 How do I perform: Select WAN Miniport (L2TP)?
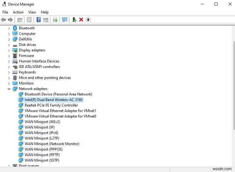click(42, 138)
